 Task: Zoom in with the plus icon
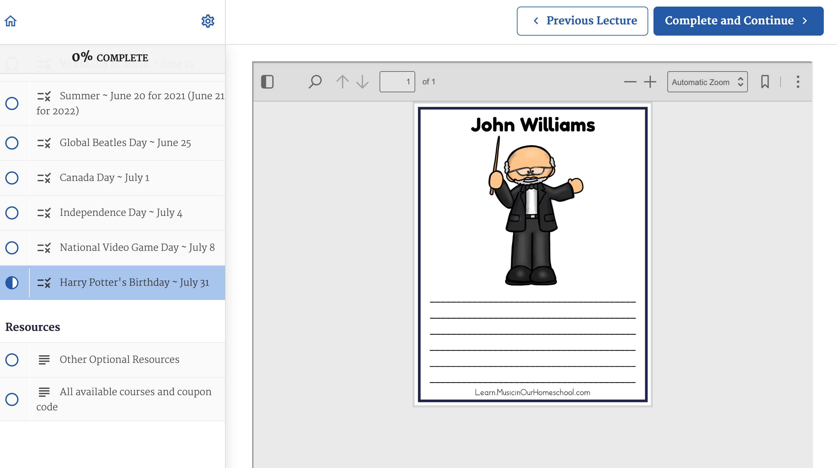point(650,82)
